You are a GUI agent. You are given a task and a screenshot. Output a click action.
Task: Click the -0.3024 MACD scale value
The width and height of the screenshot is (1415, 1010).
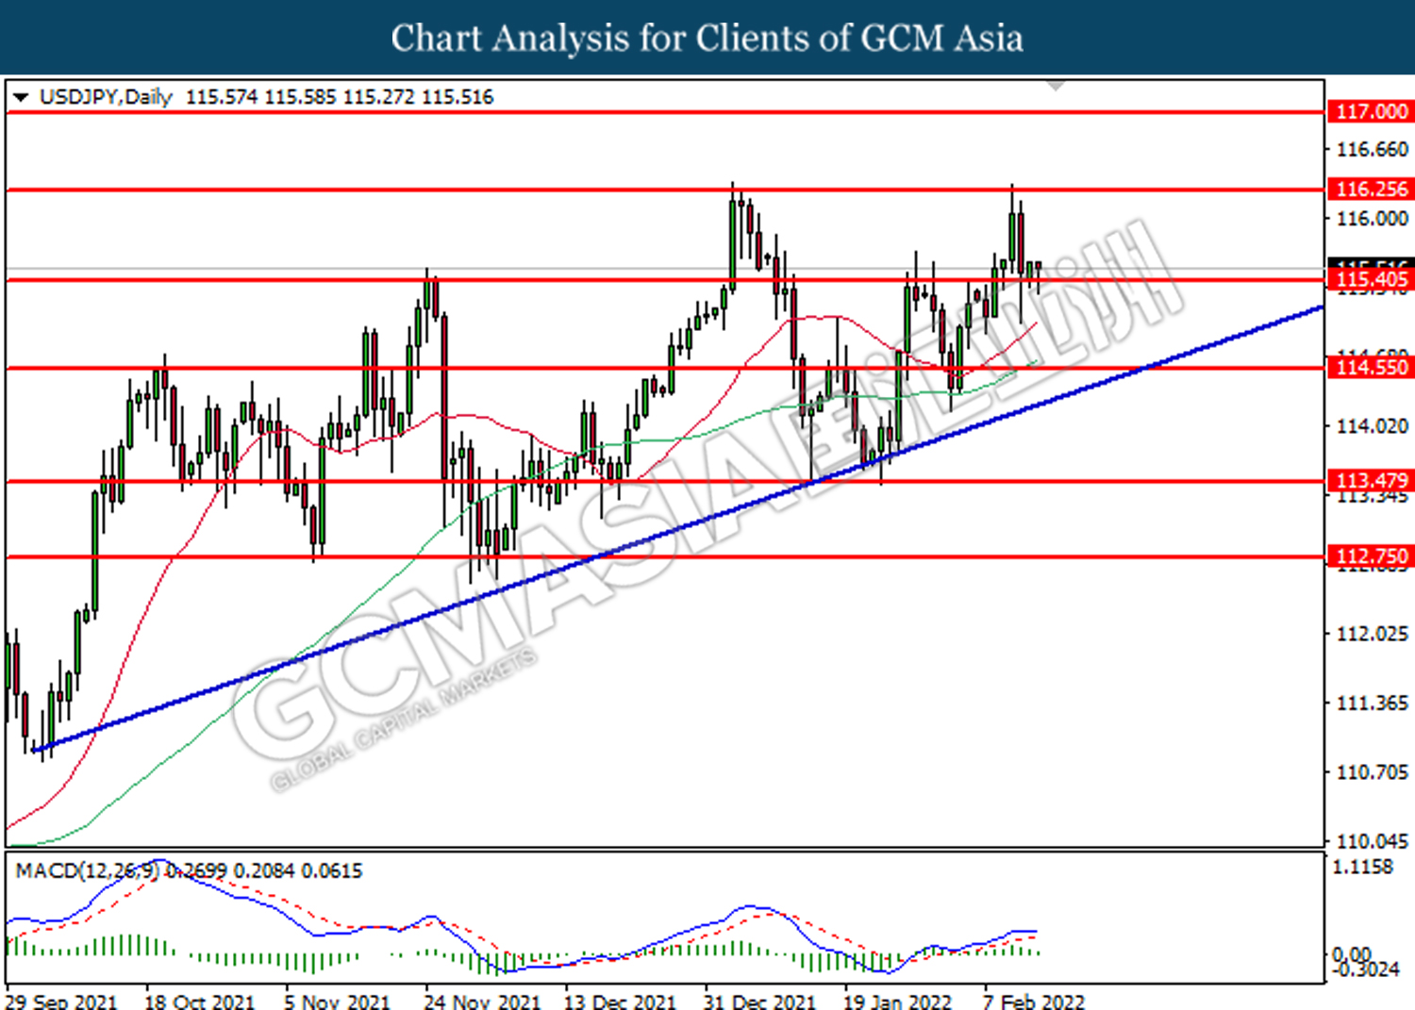[x=1366, y=969]
